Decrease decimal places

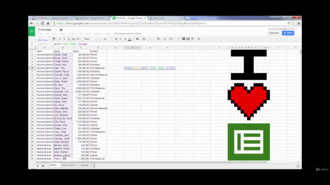[69, 39]
